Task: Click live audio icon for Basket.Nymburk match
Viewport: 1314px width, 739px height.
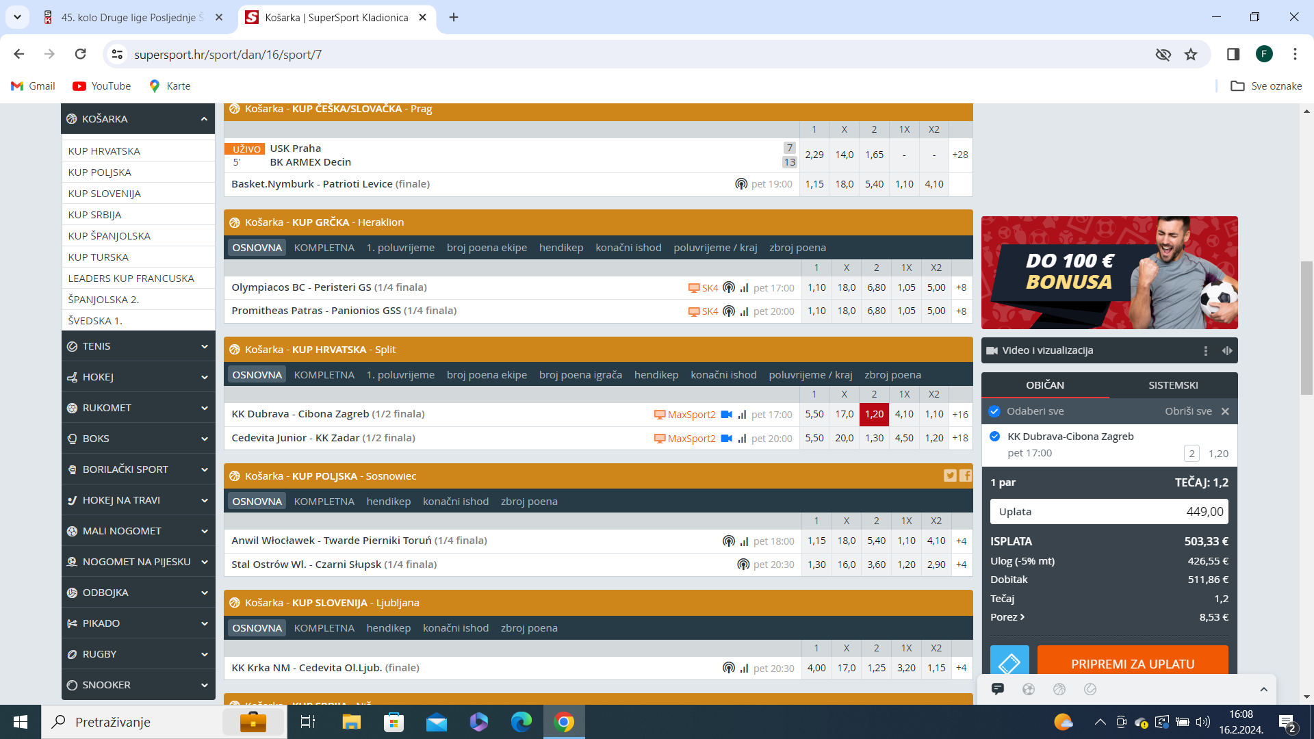Action: click(741, 184)
